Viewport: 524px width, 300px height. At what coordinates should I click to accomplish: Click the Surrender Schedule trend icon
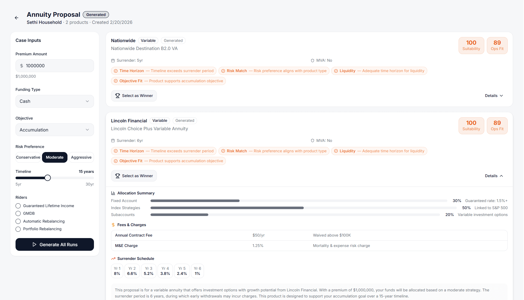113,259
